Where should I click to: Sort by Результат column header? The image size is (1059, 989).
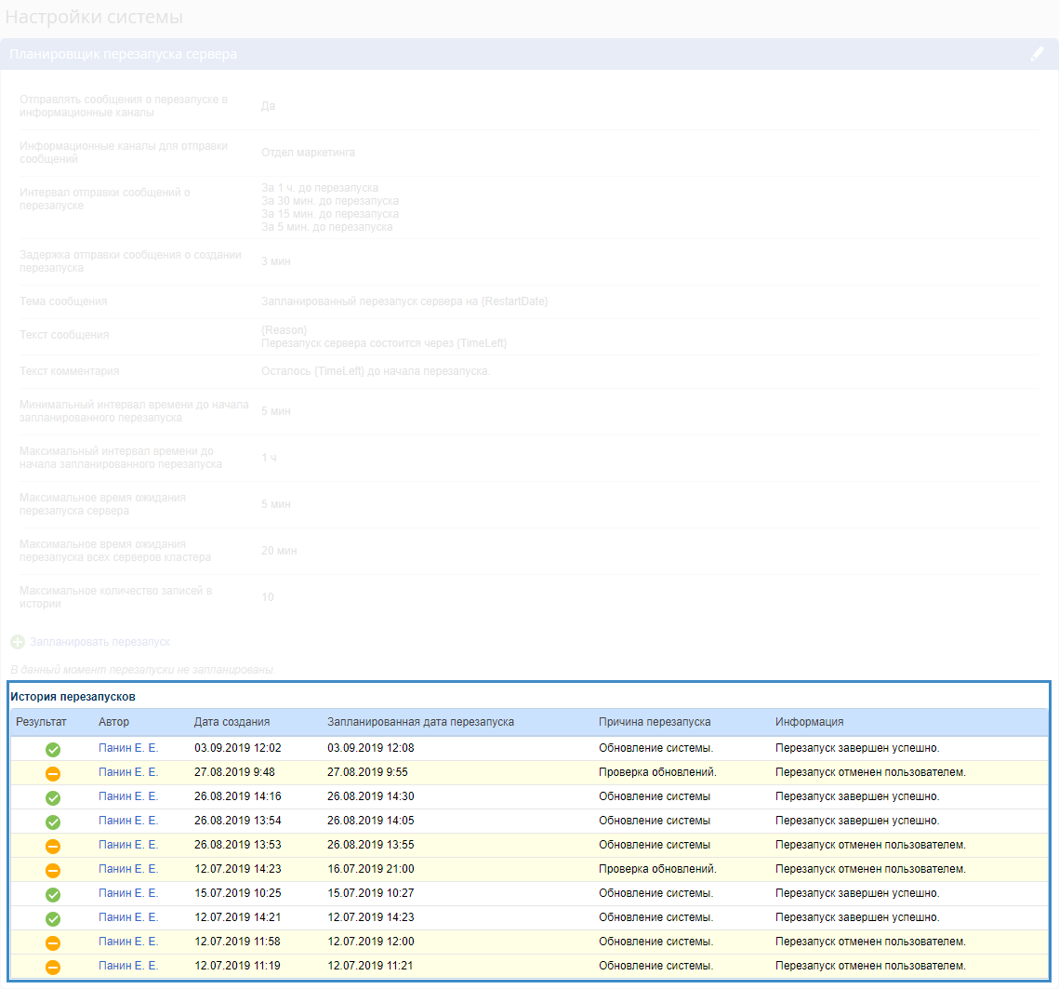pos(41,722)
